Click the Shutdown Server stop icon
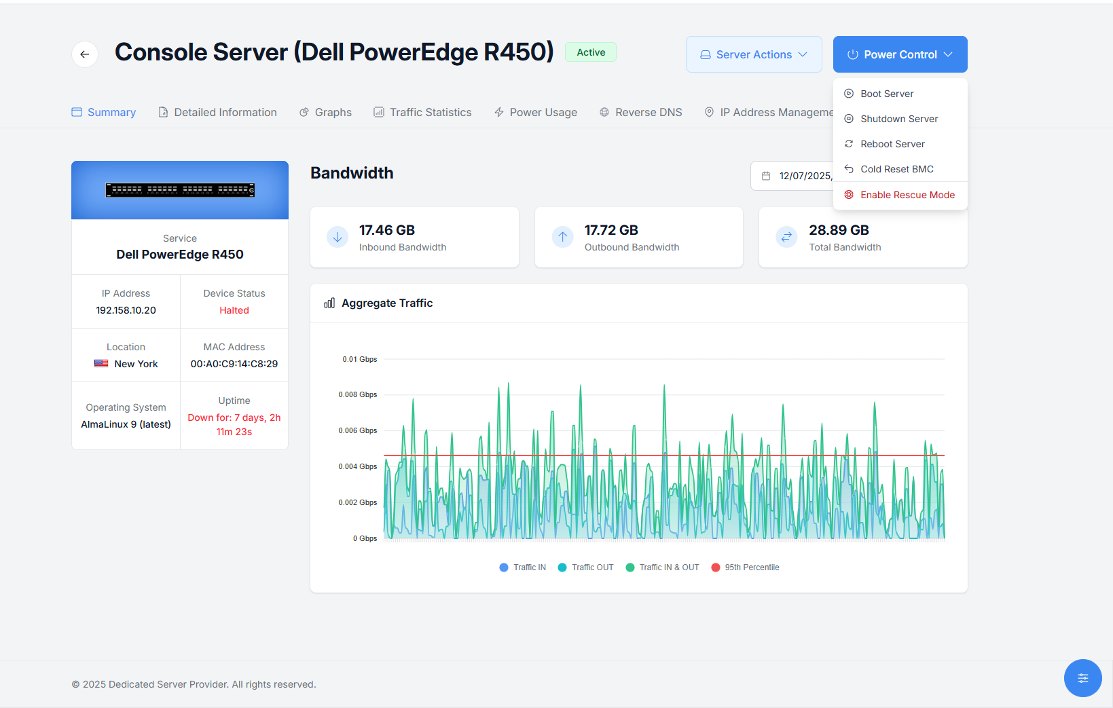Image resolution: width=1113 pixels, height=708 pixels. (849, 119)
